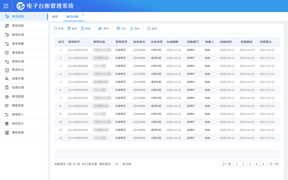The width and height of the screenshot is (288, 180).
Task: Close the 事项创建 tab
Action: [x=83, y=15]
